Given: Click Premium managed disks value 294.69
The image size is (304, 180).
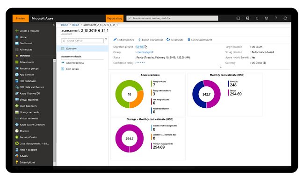Looking at the screenshot, I should 159,147.
